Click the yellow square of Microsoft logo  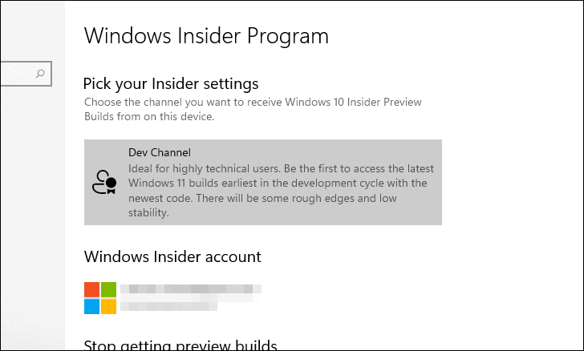pos(108,306)
